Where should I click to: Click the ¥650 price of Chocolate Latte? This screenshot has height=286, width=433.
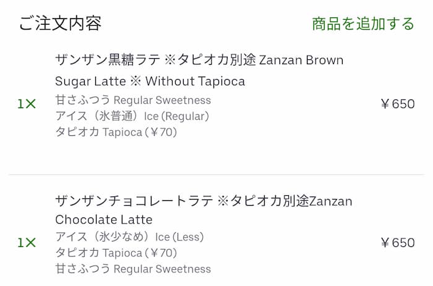click(x=397, y=243)
